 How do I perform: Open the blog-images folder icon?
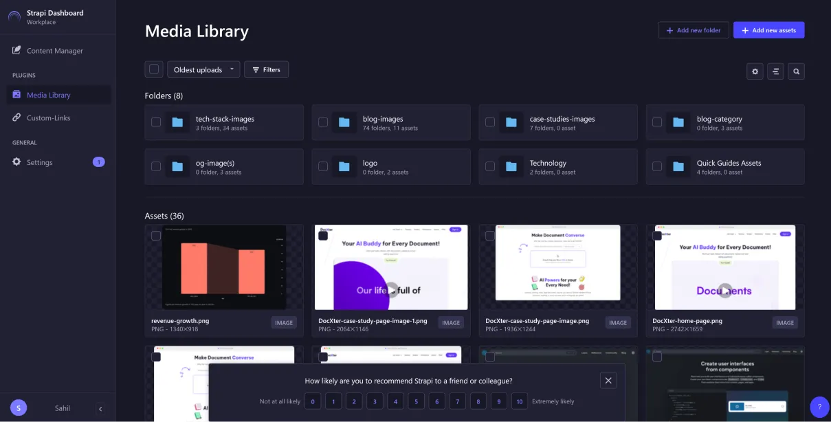click(x=344, y=122)
